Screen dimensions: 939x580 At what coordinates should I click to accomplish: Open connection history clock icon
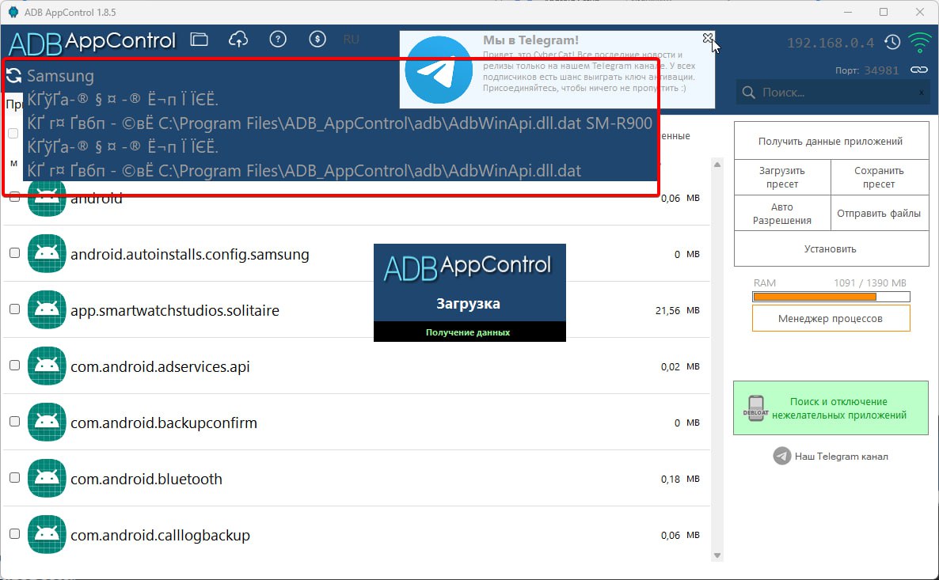892,43
